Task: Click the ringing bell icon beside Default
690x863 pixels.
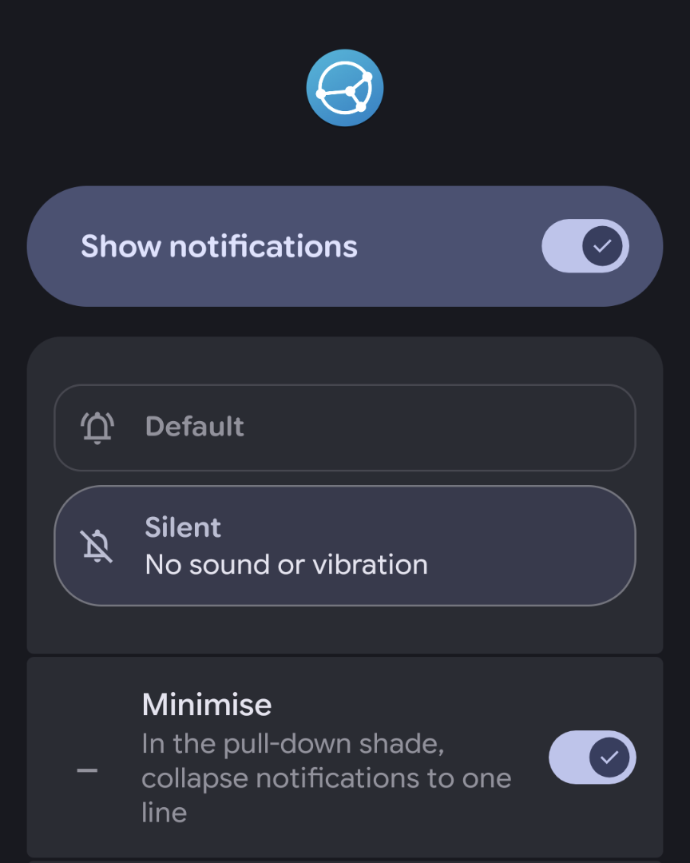Action: tap(97, 428)
